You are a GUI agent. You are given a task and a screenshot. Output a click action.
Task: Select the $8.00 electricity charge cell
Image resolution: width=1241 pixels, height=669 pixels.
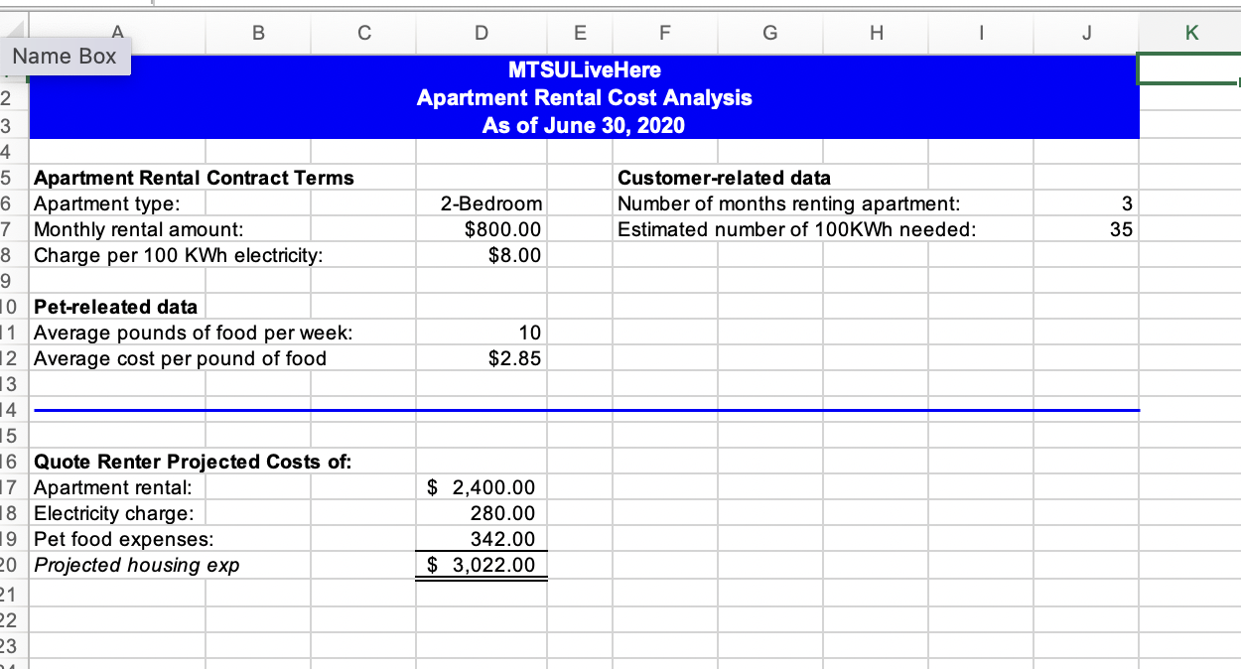[x=481, y=255]
